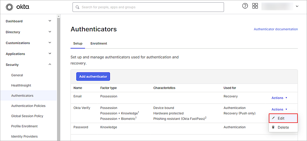Click Possession + Biometric text
307x141 pixels.
[x=118, y=119]
